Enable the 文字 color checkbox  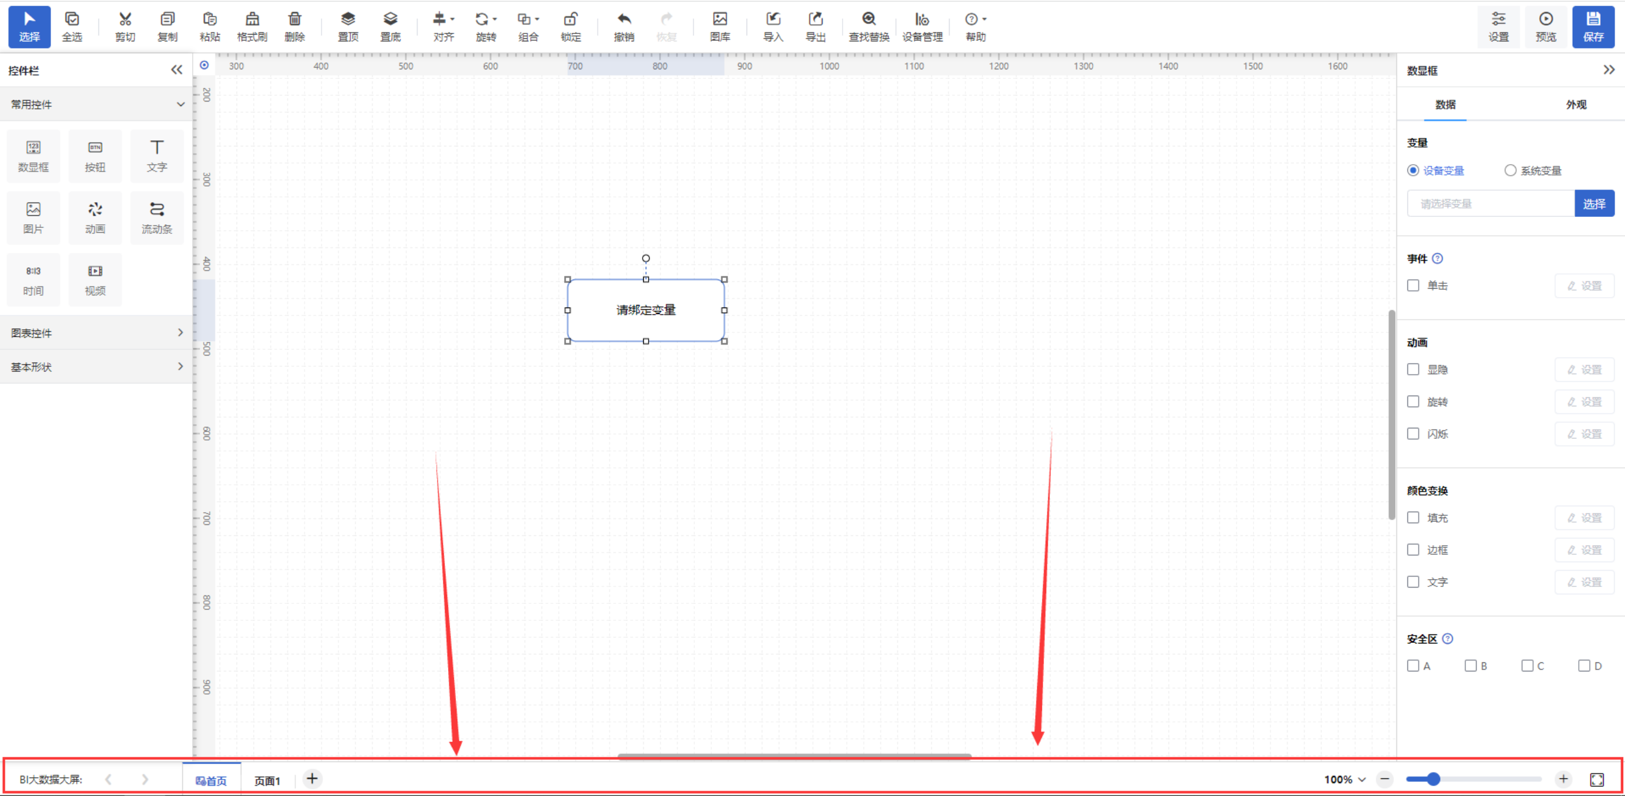[1413, 582]
